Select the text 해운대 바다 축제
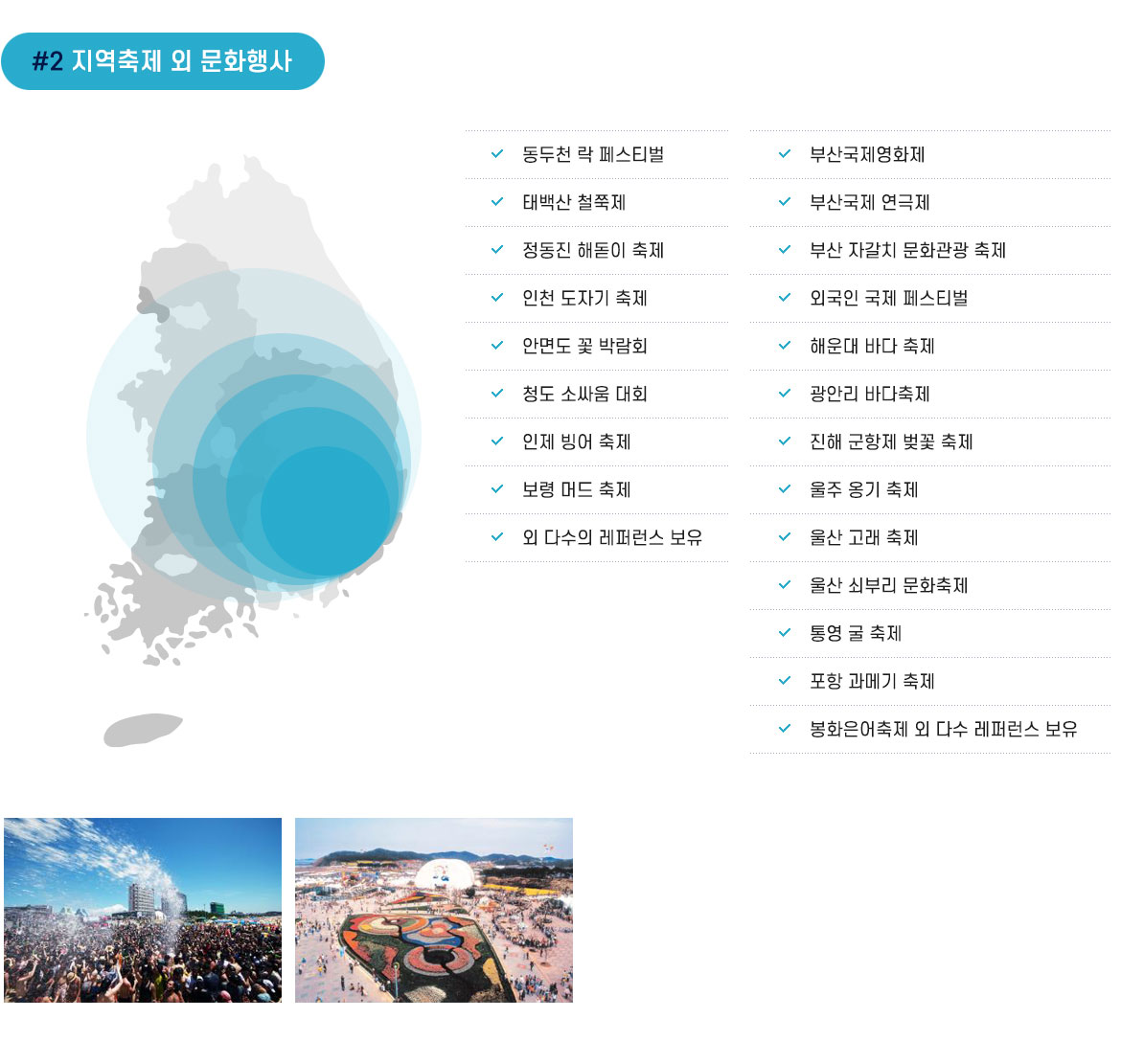The image size is (1121, 1064). 872,346
